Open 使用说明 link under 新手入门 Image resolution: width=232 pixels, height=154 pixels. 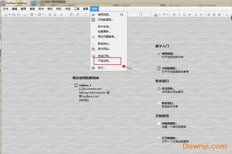point(168,54)
